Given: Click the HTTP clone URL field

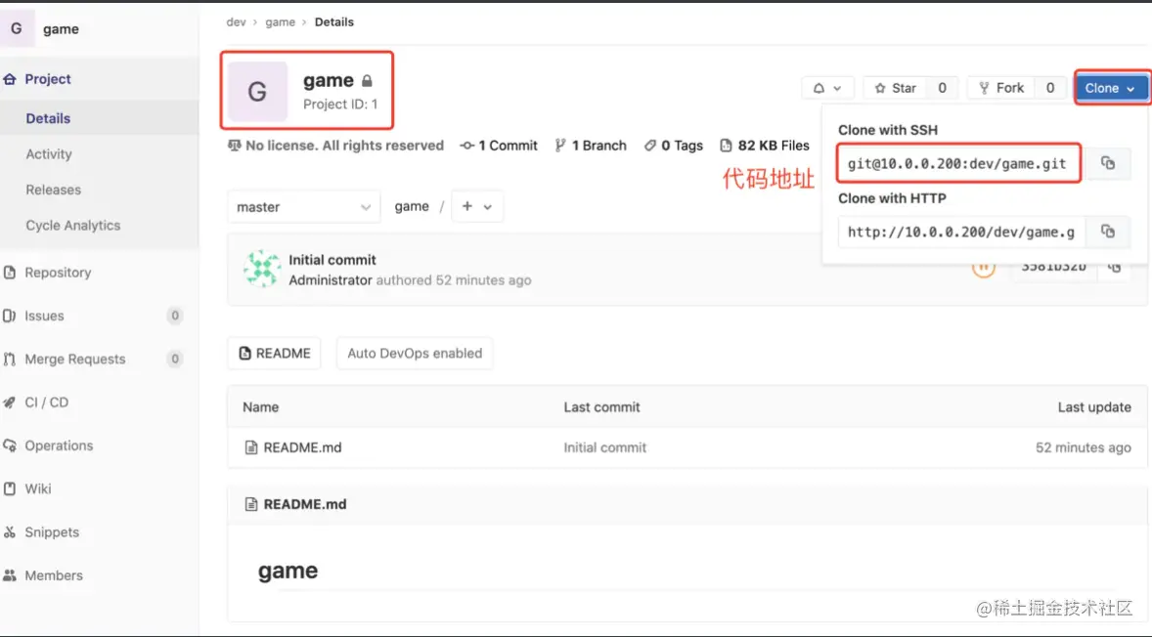Looking at the screenshot, I should coord(961,232).
